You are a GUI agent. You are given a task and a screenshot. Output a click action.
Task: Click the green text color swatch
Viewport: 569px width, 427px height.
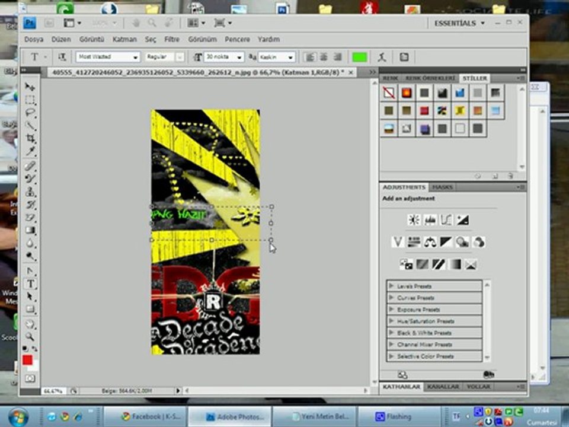pyautogui.click(x=359, y=57)
